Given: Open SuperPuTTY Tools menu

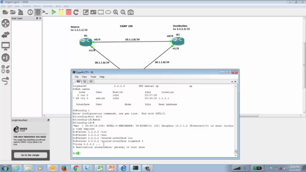Looking at the screenshot, I should [93, 77].
